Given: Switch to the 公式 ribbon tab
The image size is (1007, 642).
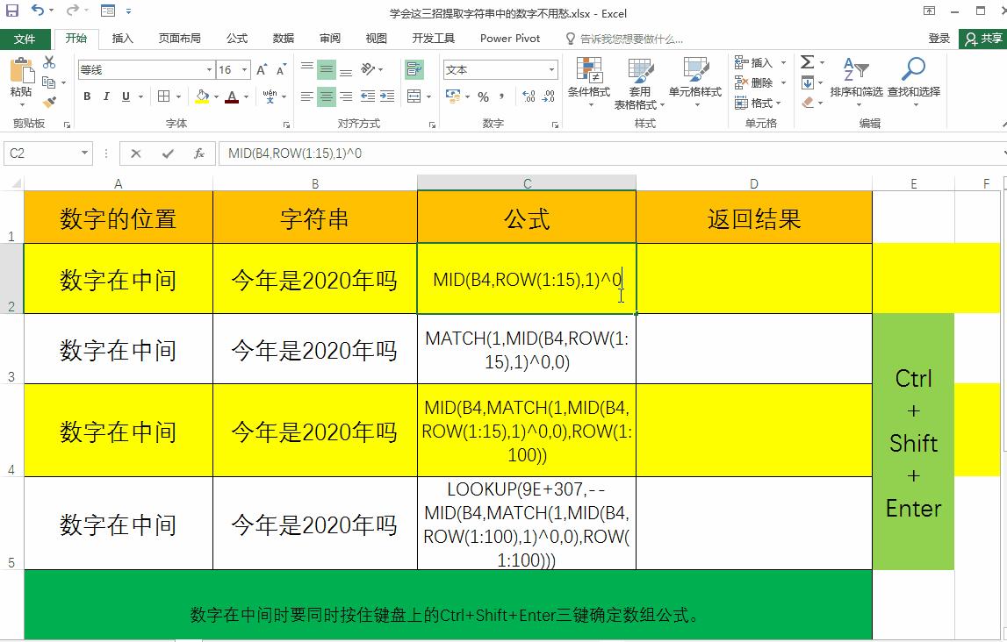Looking at the screenshot, I should pyautogui.click(x=237, y=38).
